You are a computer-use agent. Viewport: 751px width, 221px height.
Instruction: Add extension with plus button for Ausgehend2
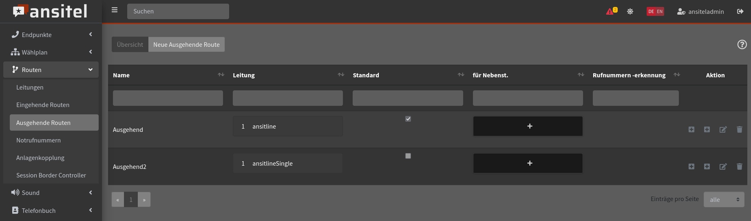click(528, 163)
